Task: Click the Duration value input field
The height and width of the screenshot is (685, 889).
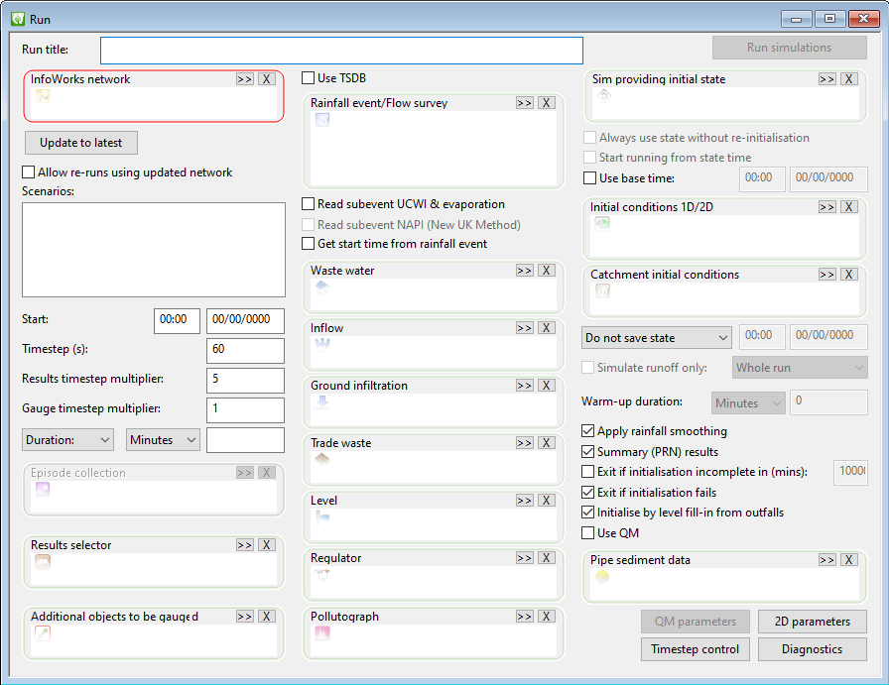Action: (245, 440)
